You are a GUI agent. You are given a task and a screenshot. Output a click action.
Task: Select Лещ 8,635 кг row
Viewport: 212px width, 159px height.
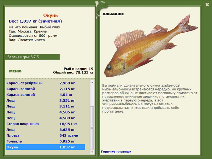click(x=45, y=130)
